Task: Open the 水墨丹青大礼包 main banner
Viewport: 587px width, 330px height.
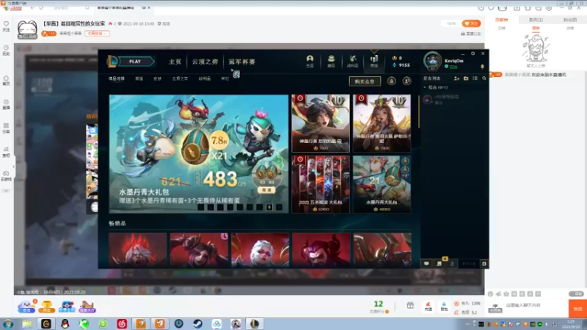Action: coord(199,154)
